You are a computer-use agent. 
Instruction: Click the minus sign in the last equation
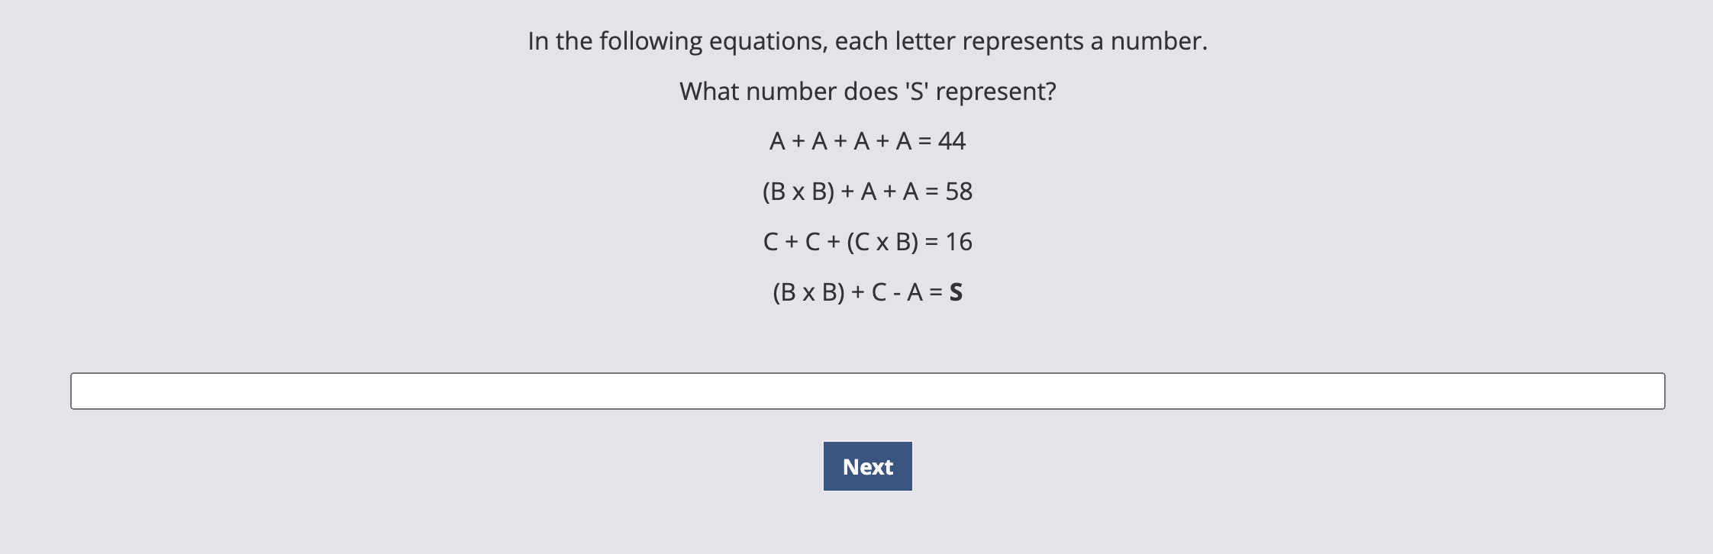tap(897, 293)
